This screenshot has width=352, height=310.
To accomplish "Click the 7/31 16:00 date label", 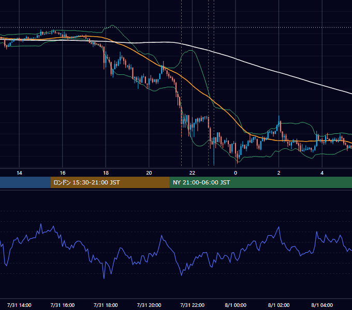I will tap(63, 305).
